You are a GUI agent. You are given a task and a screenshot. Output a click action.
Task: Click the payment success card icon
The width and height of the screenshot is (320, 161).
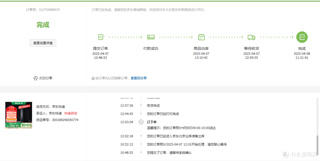pyautogui.click(x=151, y=37)
